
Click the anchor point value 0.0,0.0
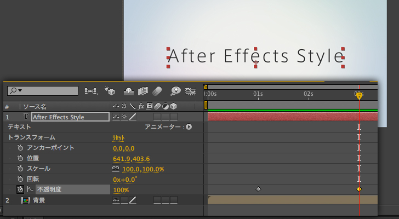pos(124,148)
